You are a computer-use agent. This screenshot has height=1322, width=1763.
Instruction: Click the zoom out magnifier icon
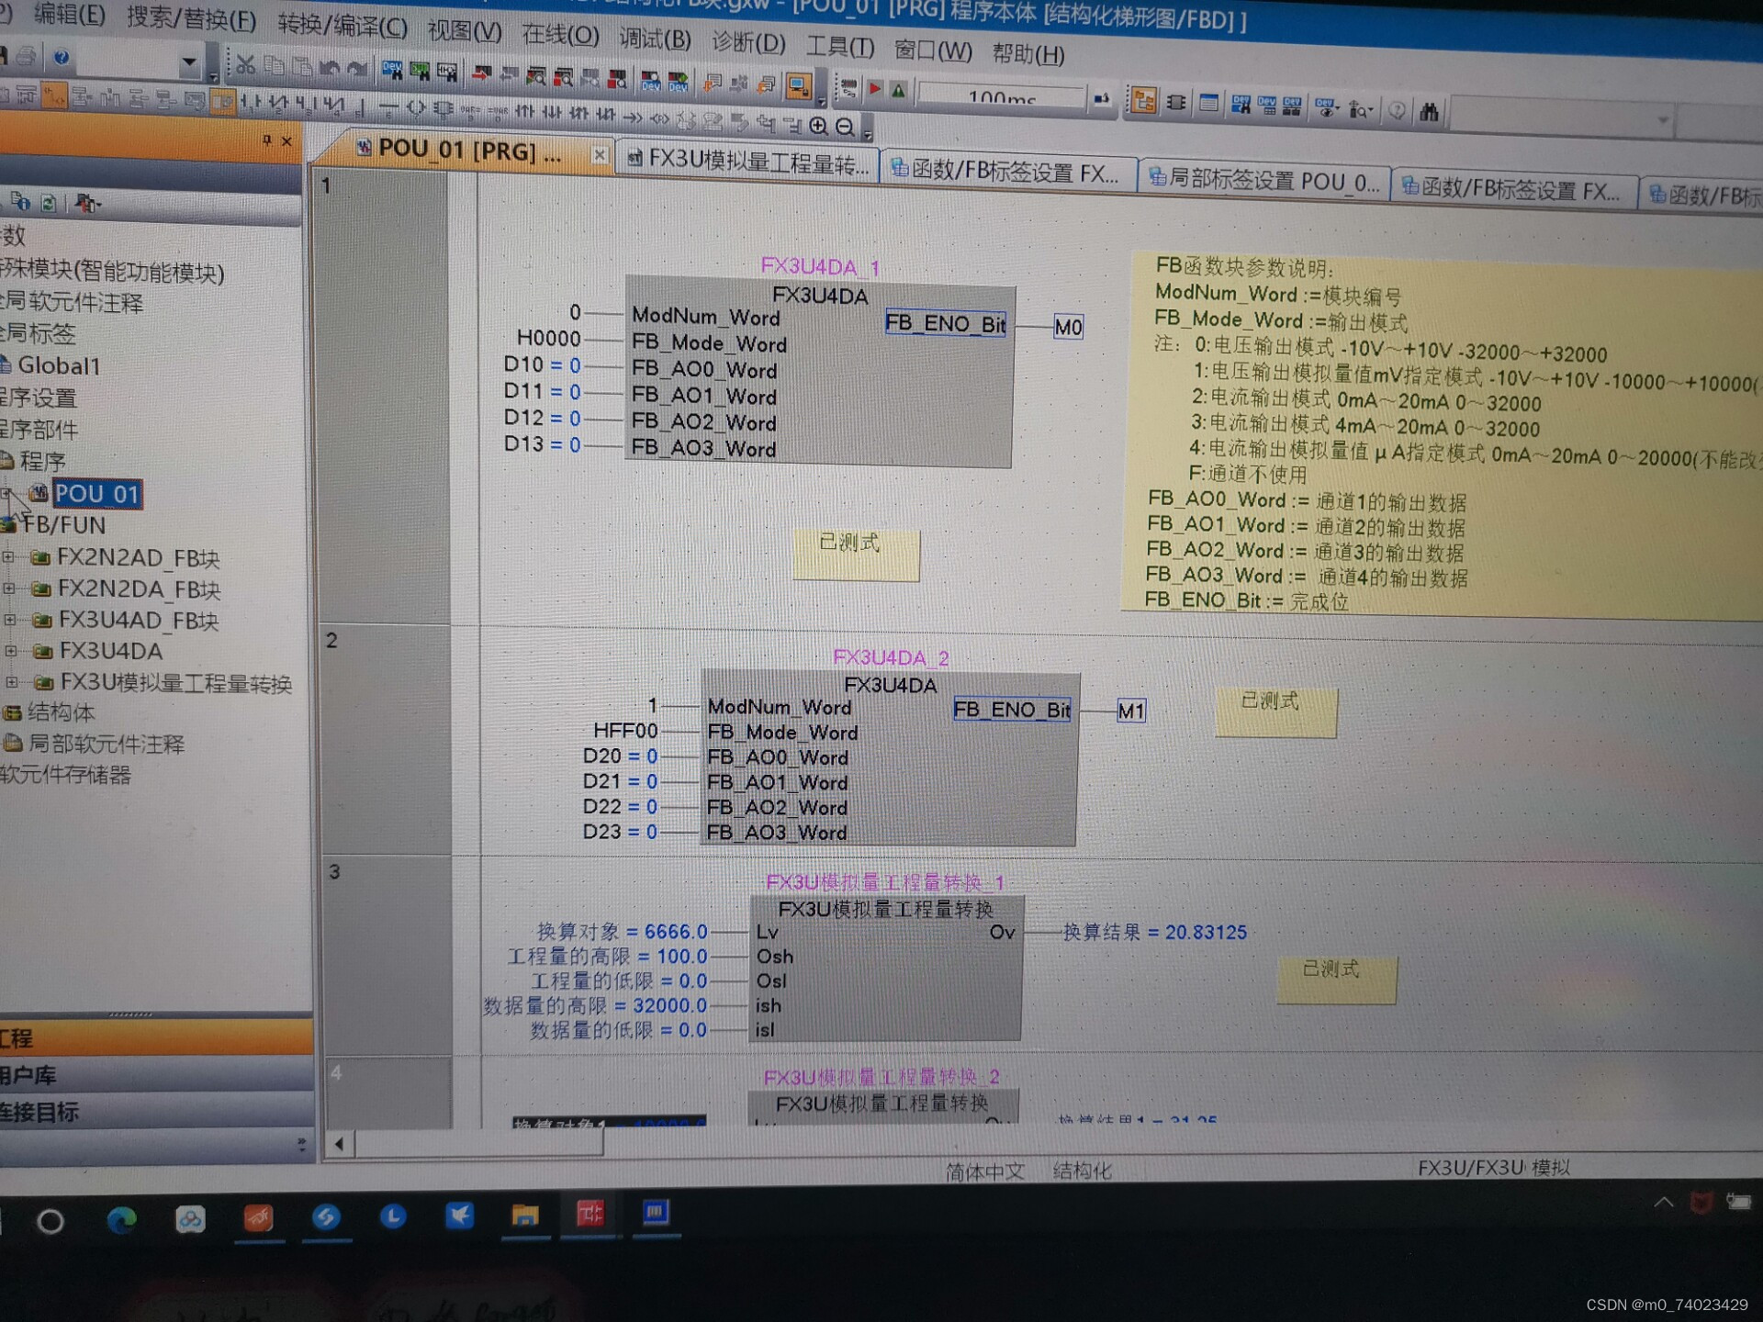pyautogui.click(x=846, y=127)
